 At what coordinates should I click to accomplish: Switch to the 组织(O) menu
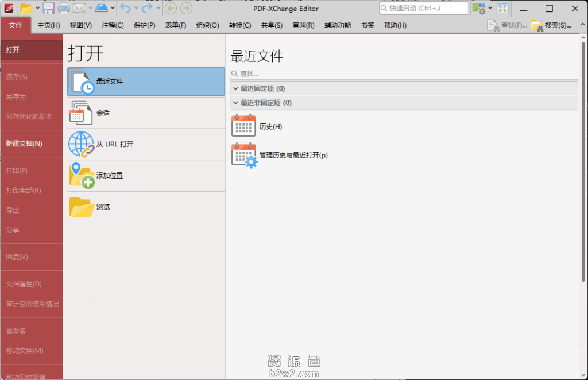coord(207,25)
